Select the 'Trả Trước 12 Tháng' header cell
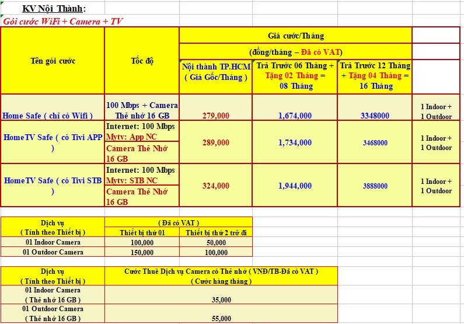This screenshot has height=324, width=464. (375, 76)
